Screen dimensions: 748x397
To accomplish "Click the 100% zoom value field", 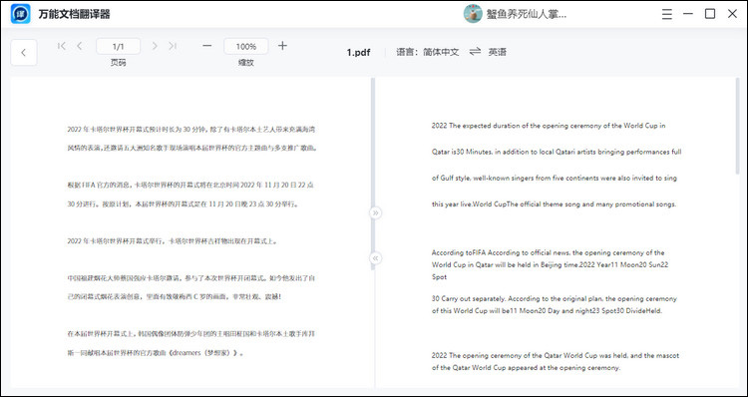I will coord(246,46).
